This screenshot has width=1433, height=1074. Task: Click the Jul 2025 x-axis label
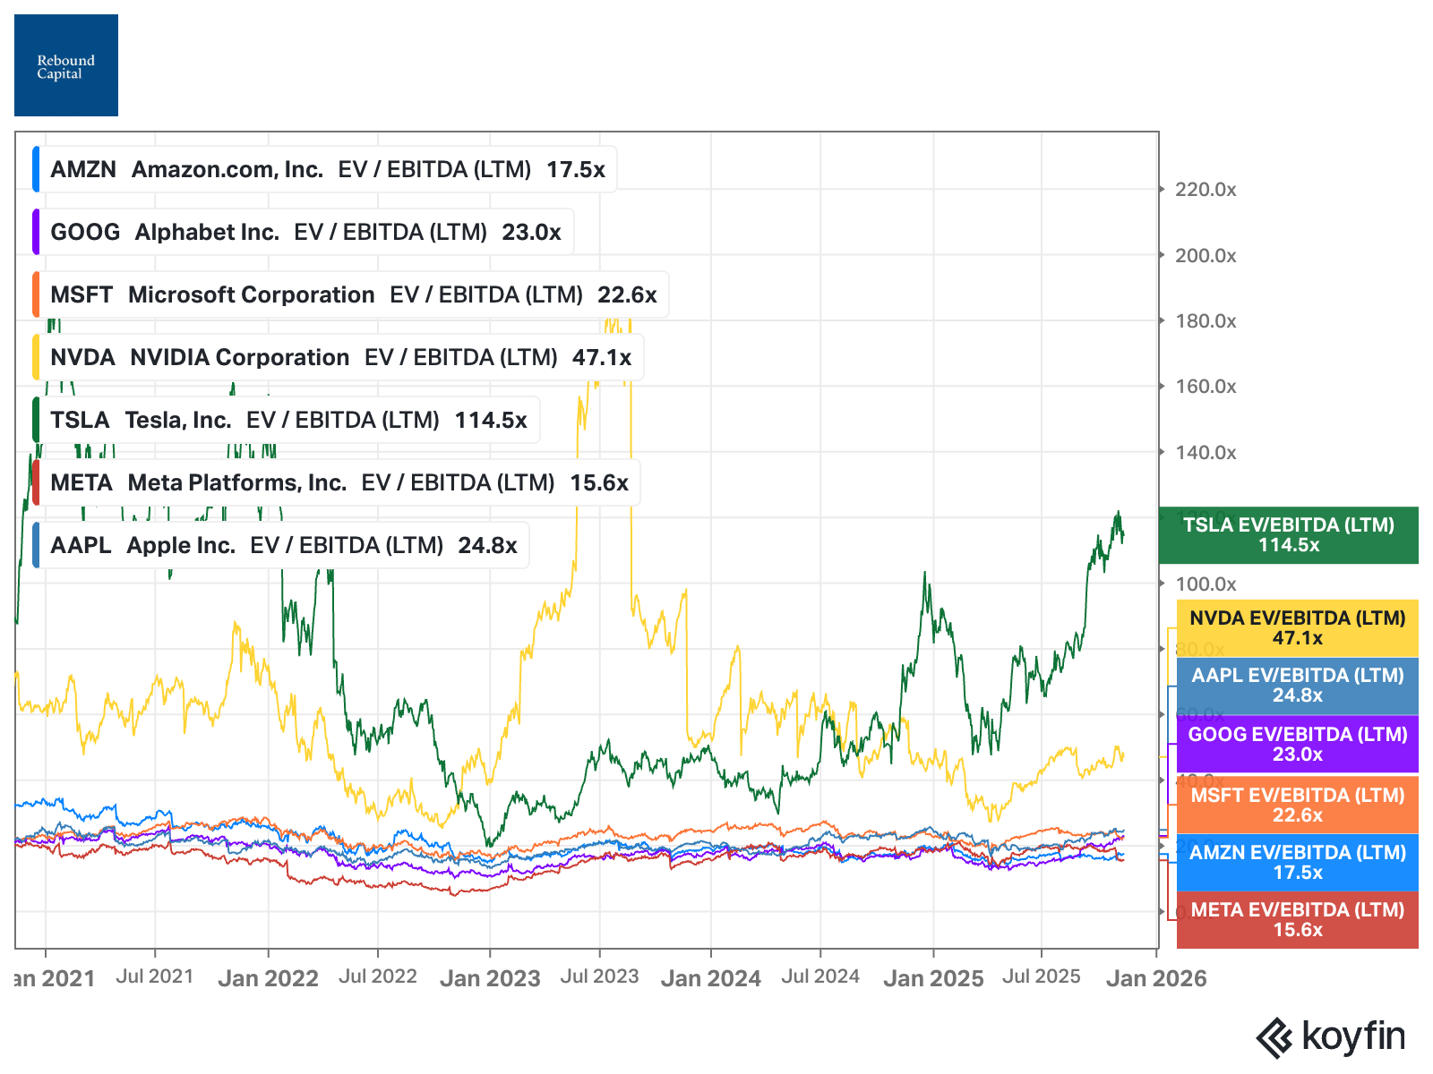click(x=1042, y=976)
